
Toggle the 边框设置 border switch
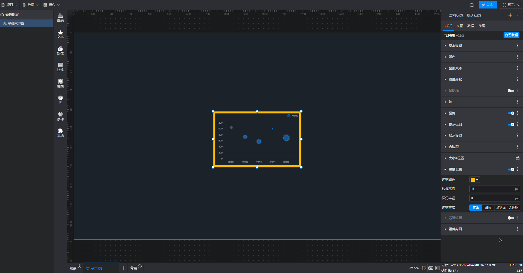coord(511,169)
